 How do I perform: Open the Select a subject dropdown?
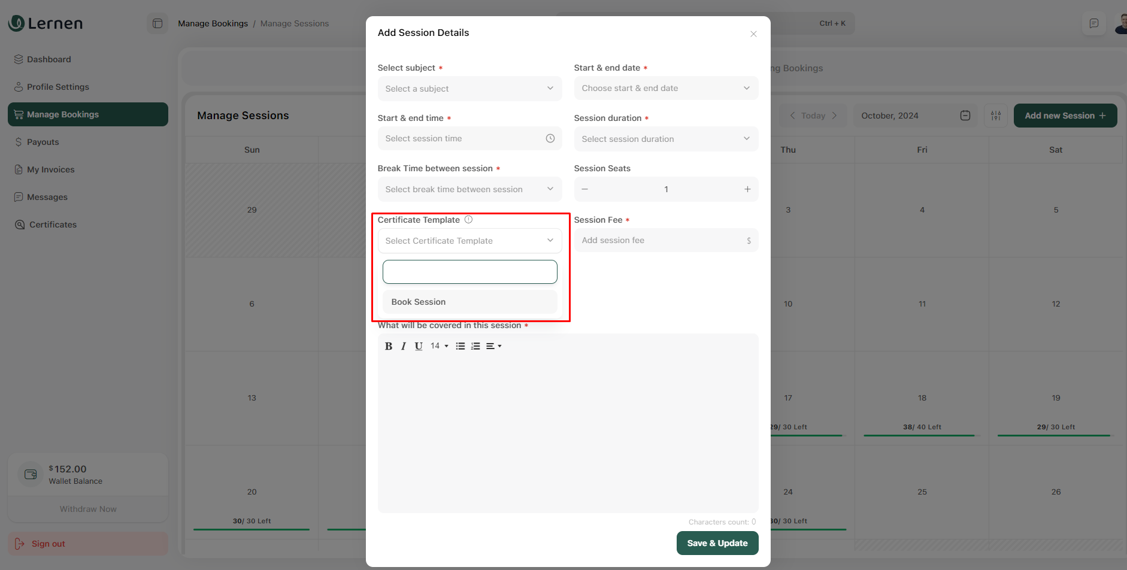coord(469,89)
